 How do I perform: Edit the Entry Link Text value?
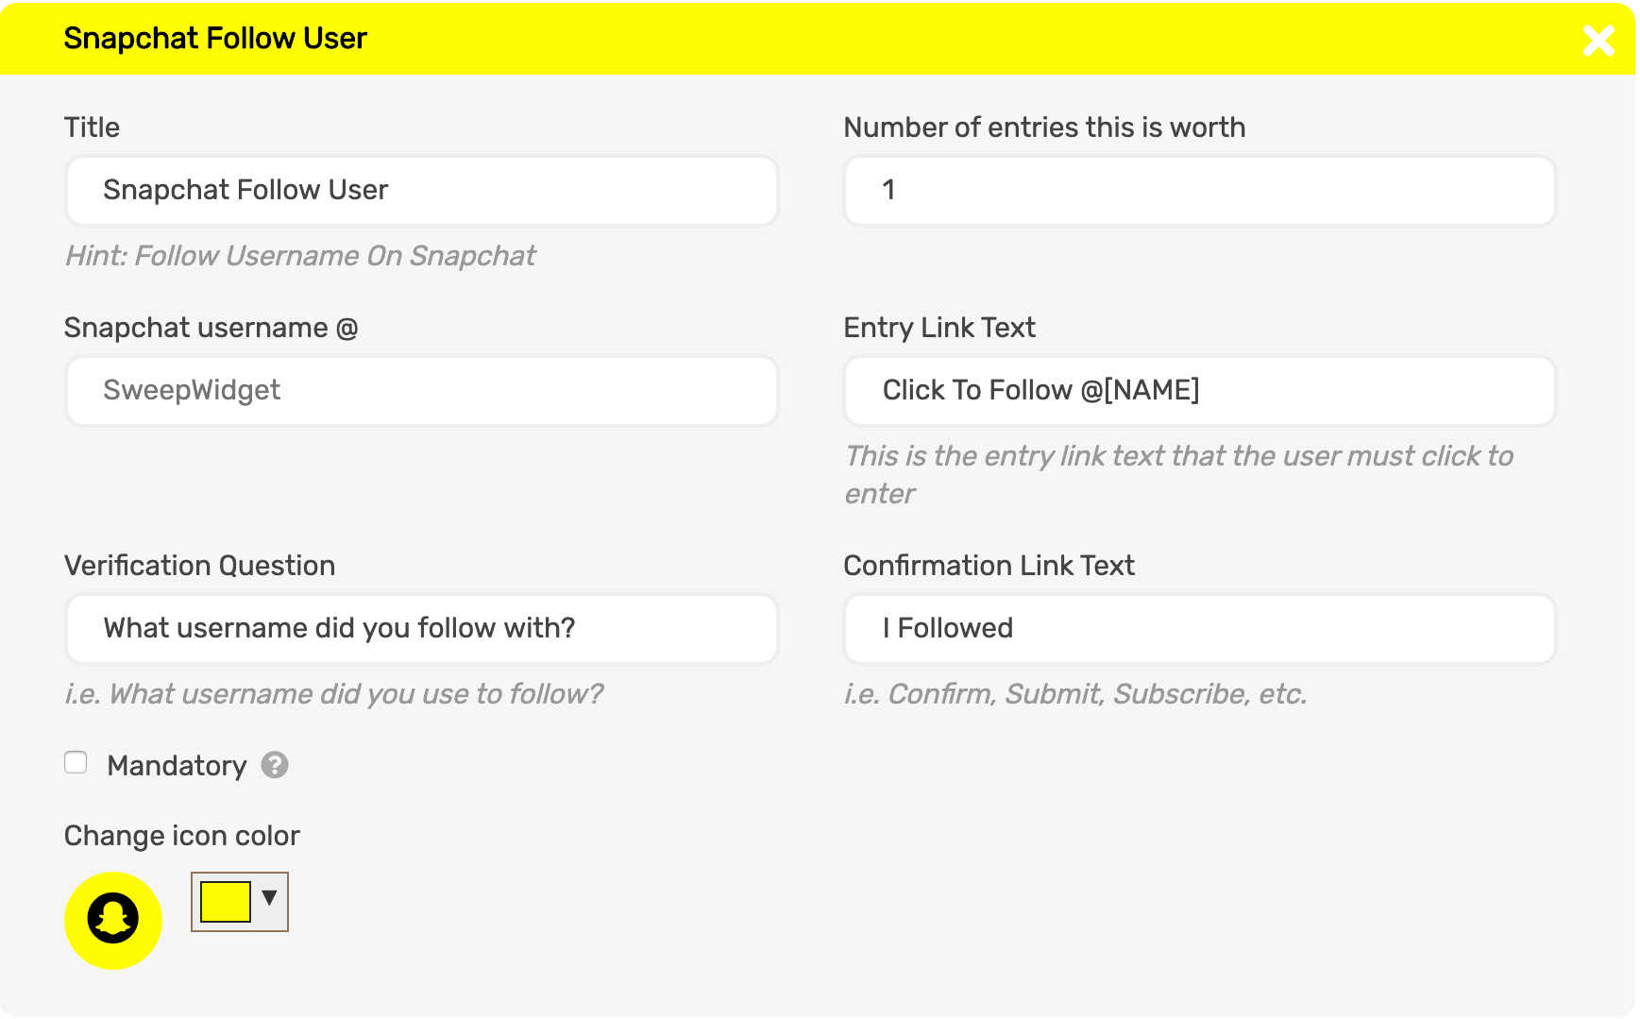[1199, 390]
